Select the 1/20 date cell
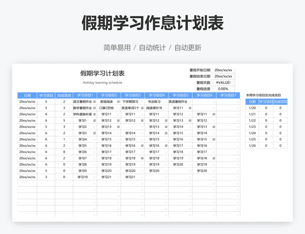The height and width of the screenshot is (234, 305). tap(252, 108)
